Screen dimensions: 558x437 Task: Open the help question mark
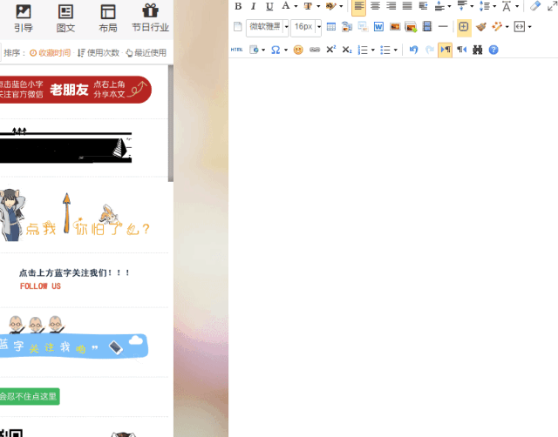click(x=493, y=50)
